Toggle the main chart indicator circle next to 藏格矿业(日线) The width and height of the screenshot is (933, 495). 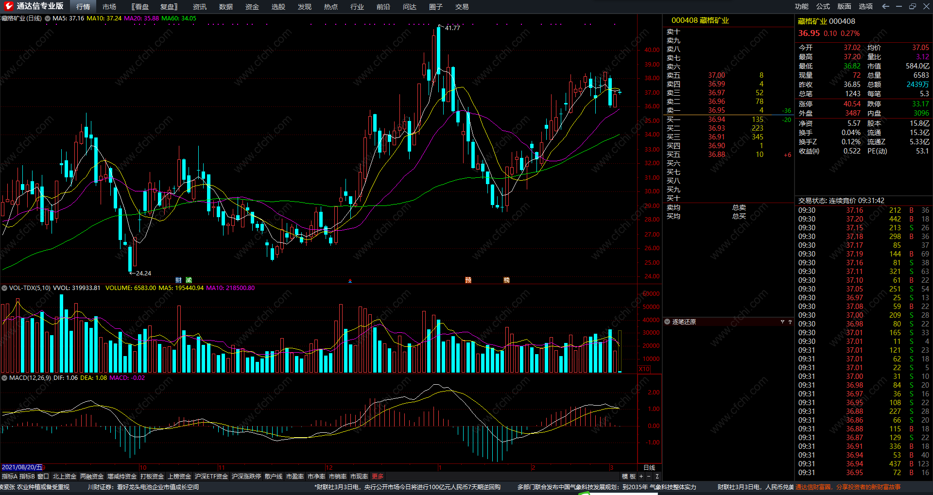[48, 18]
